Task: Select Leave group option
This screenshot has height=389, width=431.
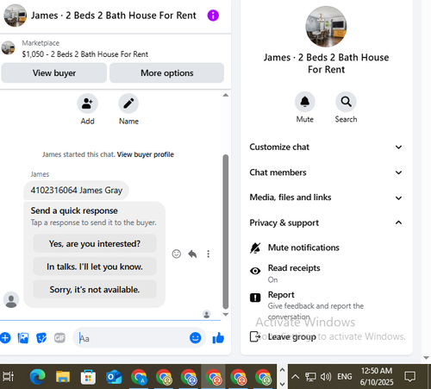Action: (326, 336)
